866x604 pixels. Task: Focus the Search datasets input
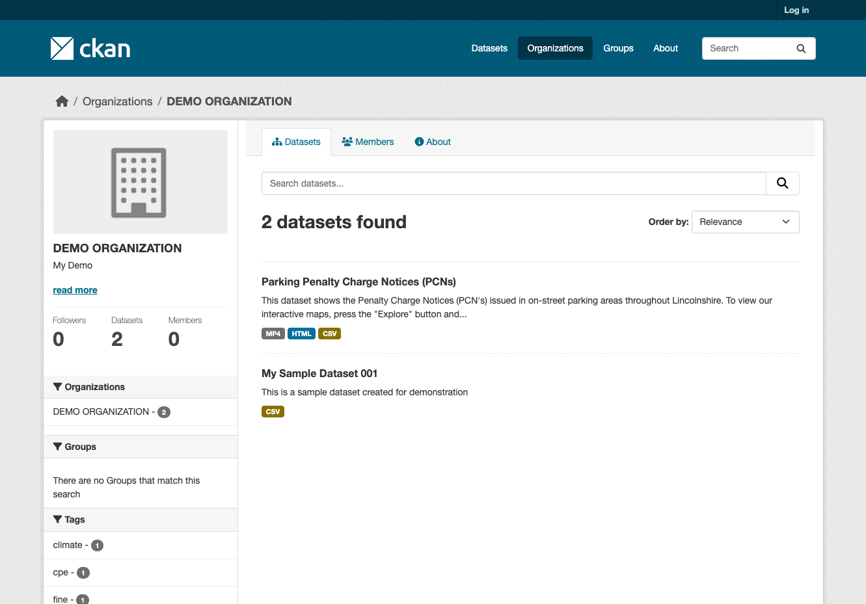[x=514, y=183]
